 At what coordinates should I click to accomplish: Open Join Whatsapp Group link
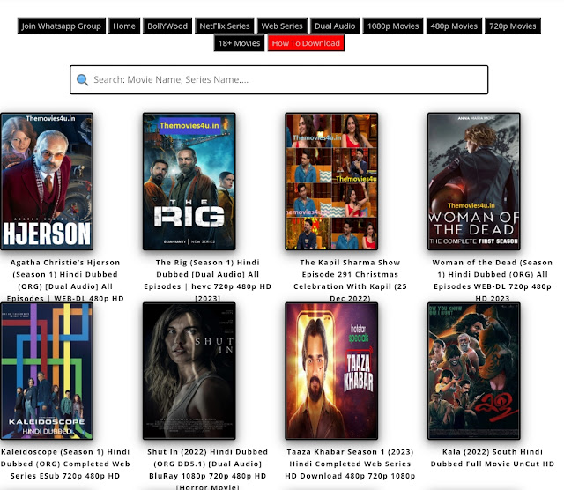pos(62,26)
